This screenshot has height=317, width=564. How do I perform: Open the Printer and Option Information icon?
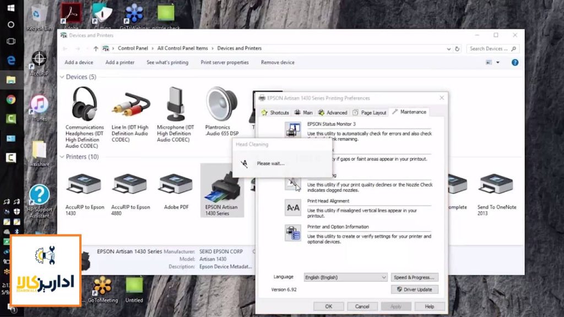[x=293, y=233]
